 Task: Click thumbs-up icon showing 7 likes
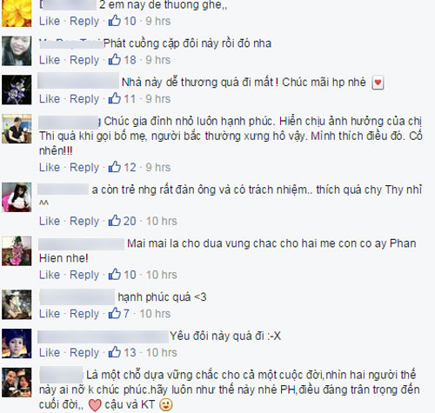(x=115, y=313)
